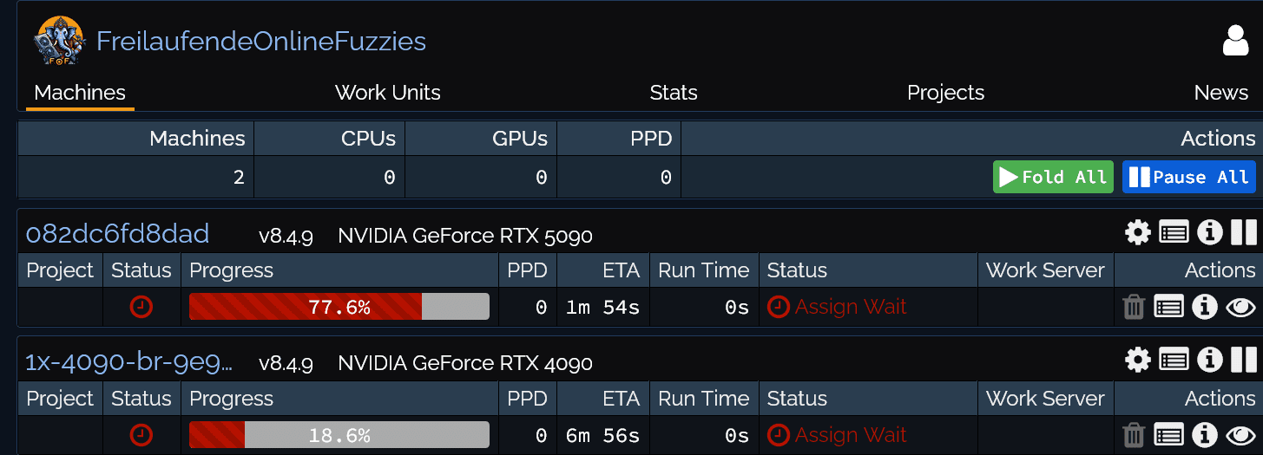This screenshot has width=1263, height=455.
Task: Click the PPD header in the summary table
Action: coord(651,138)
